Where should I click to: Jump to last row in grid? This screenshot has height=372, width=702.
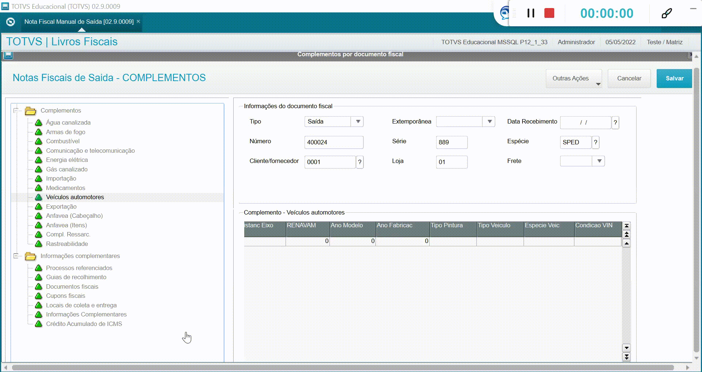point(627,357)
